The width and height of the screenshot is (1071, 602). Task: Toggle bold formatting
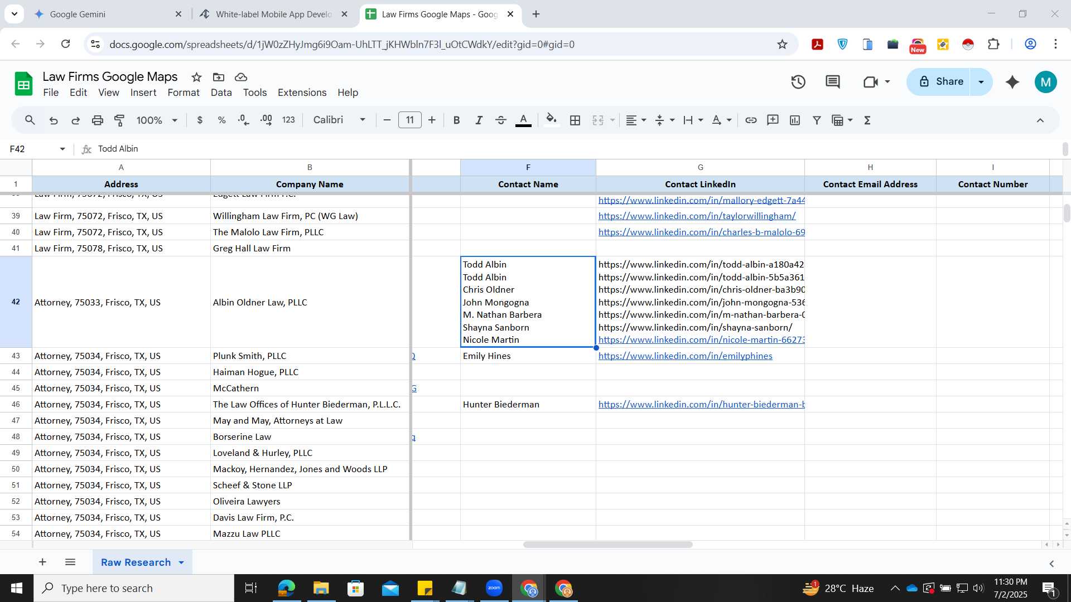[x=456, y=120]
